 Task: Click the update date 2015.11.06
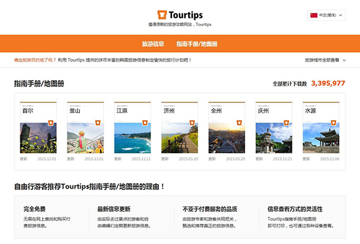330,159
